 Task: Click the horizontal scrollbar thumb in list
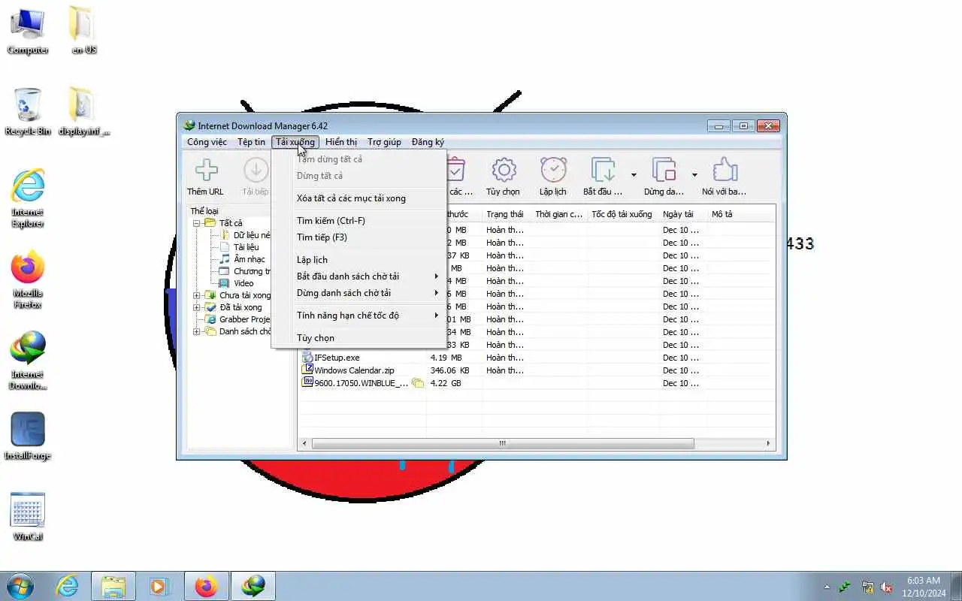point(502,444)
